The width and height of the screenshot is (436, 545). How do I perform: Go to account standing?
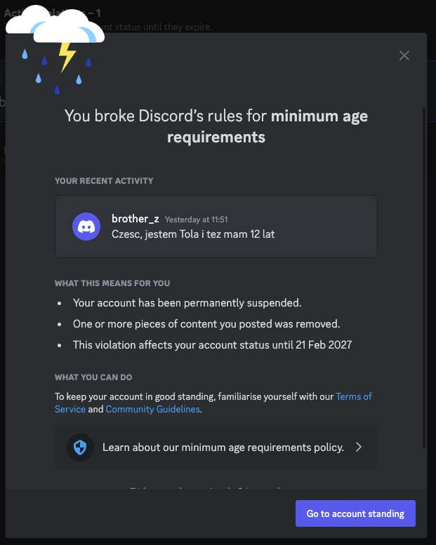[355, 513]
